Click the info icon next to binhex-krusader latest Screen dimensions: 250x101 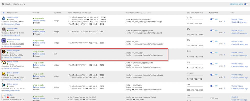pyautogui.click(x=34, y=45)
